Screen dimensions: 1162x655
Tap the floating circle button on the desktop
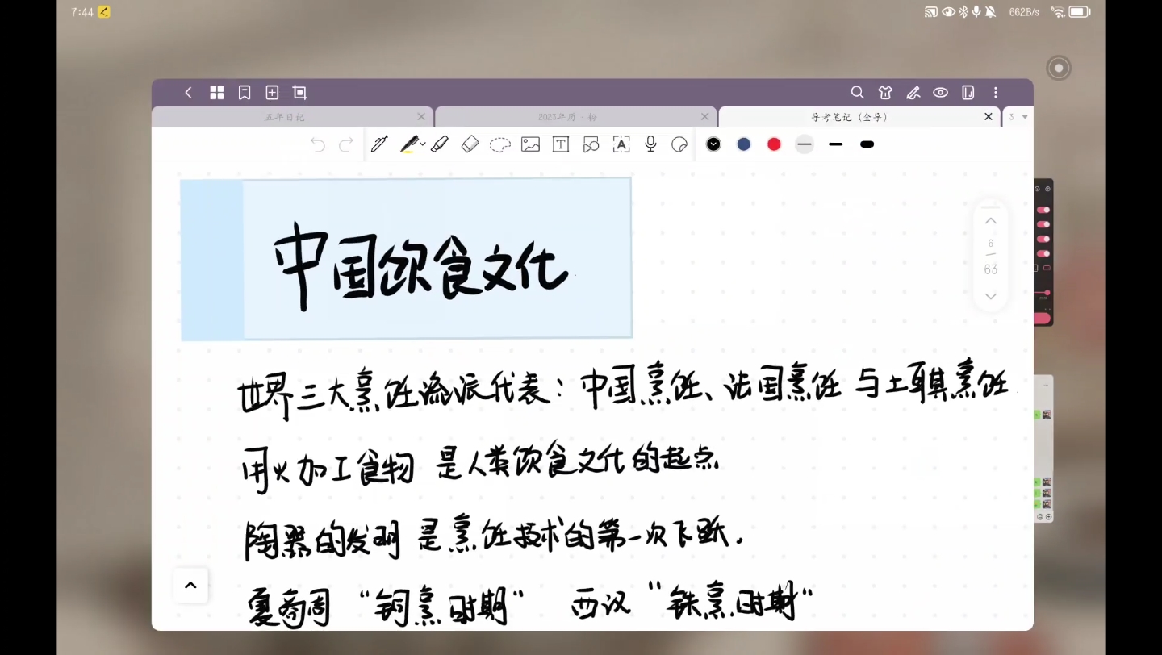pyautogui.click(x=1059, y=69)
